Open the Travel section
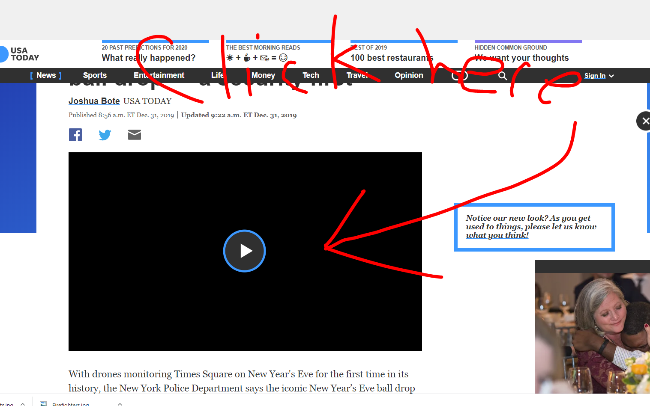The width and height of the screenshot is (650, 406). [357, 75]
